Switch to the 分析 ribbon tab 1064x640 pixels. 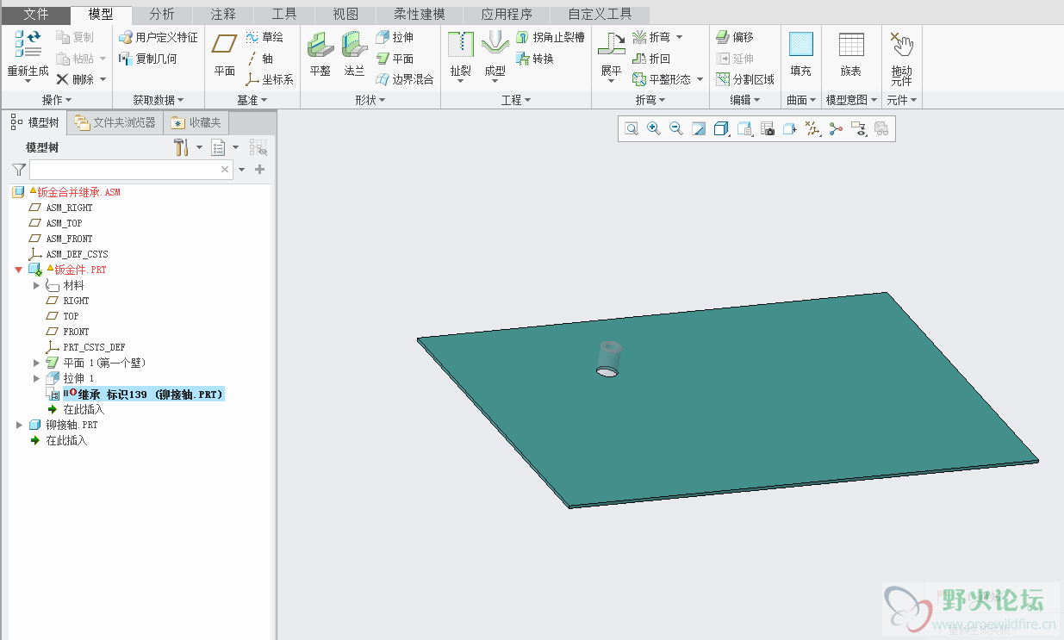pos(161,15)
